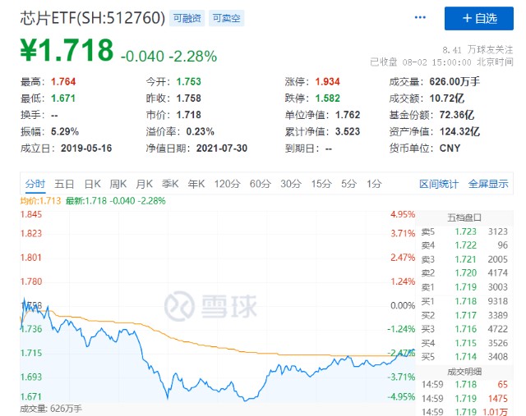Click the 成交量 value 626.00万手
The image size is (526, 416).
click(454, 81)
